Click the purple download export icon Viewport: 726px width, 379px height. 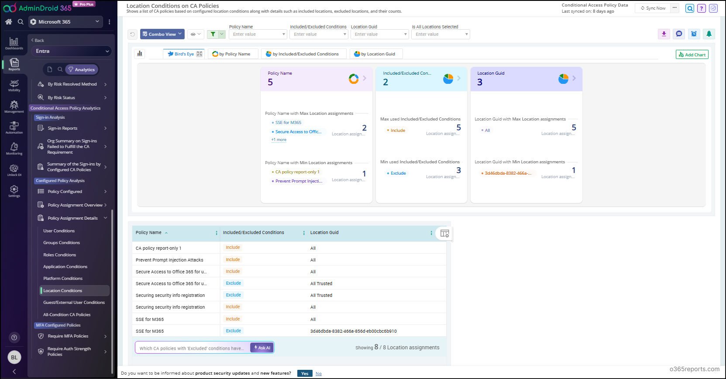pos(664,34)
